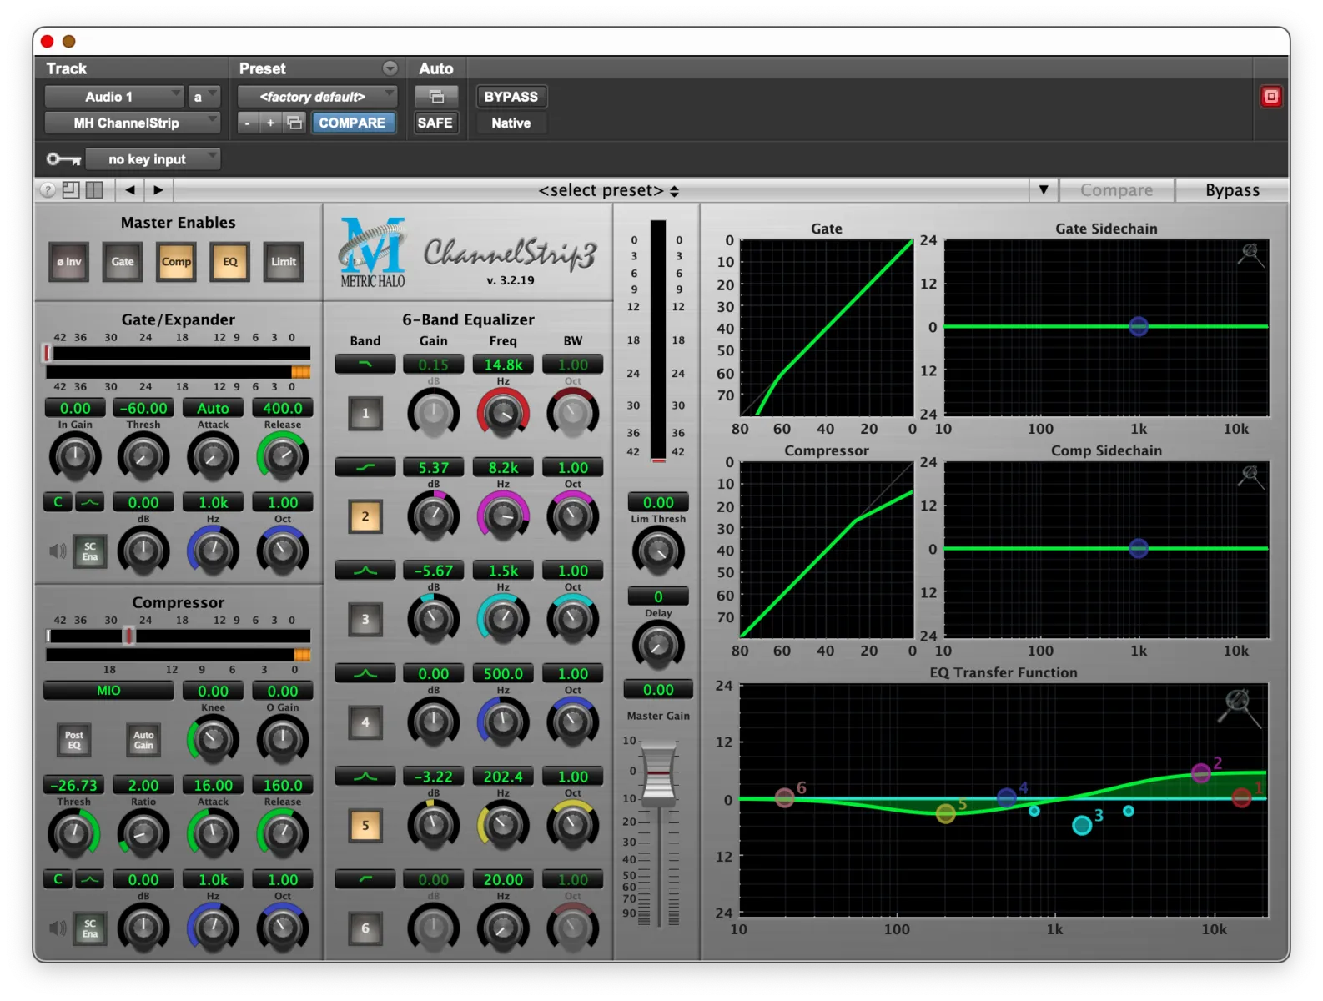Select band 2 filter shape icon
The image size is (1323, 1001).
365,468
